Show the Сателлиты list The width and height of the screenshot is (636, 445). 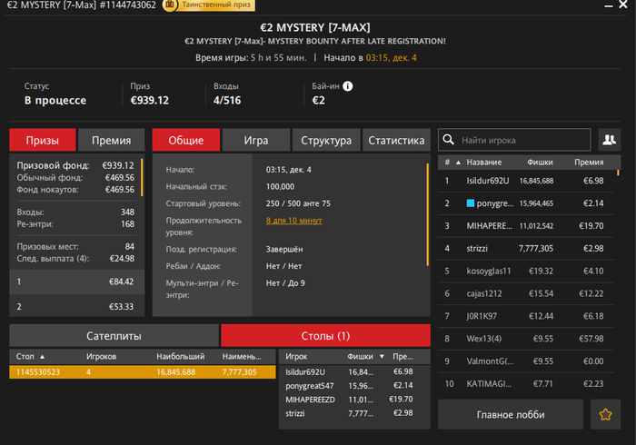[x=114, y=335]
